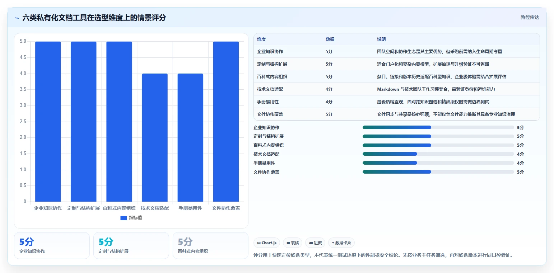This screenshot has height=273, width=554.
Task: Click the 技术文档适配 bar in chart
Action: pos(154,137)
